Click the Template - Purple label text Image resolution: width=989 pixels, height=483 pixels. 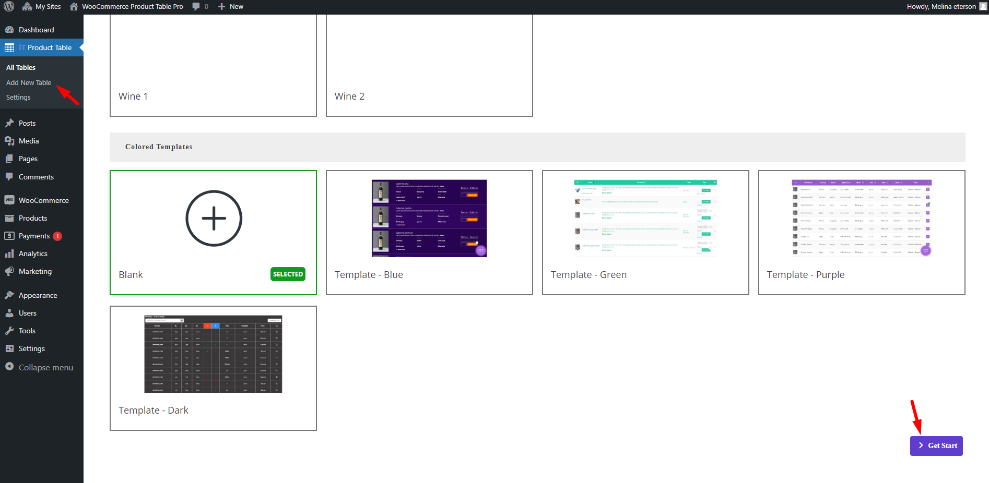click(806, 275)
